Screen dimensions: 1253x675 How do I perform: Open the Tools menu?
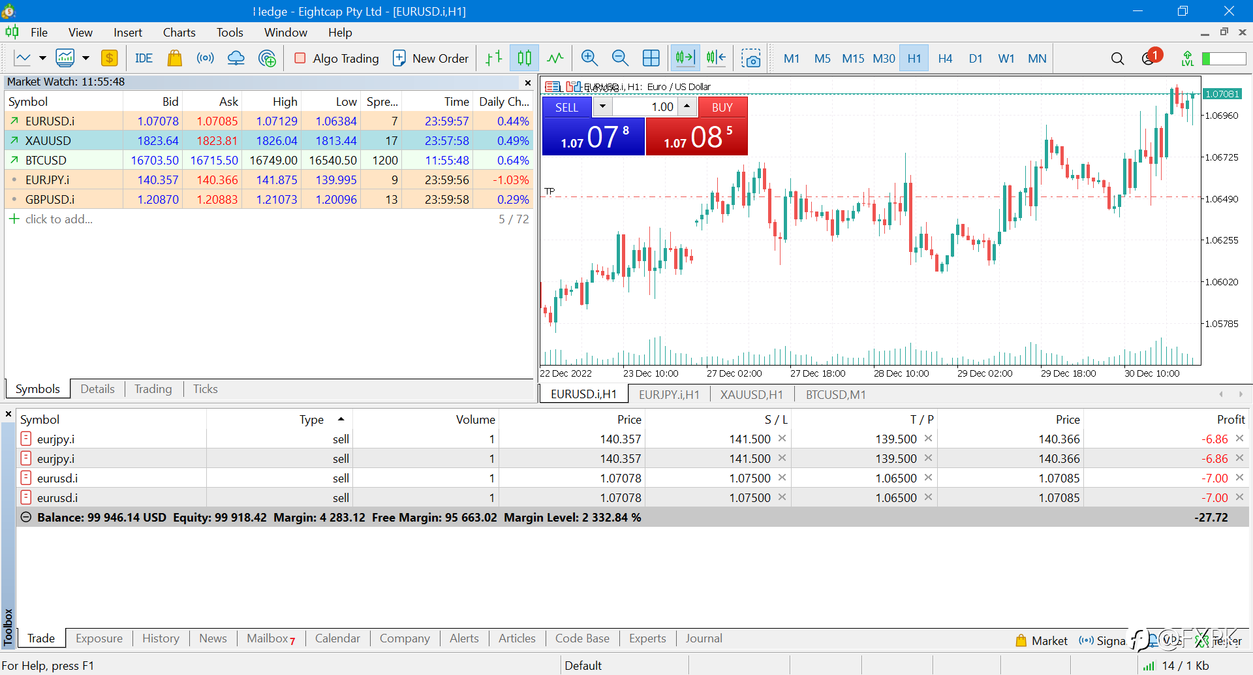230,32
